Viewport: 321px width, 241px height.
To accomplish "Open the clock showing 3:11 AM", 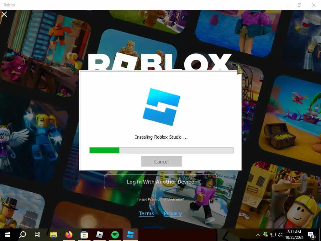I will pos(294,235).
